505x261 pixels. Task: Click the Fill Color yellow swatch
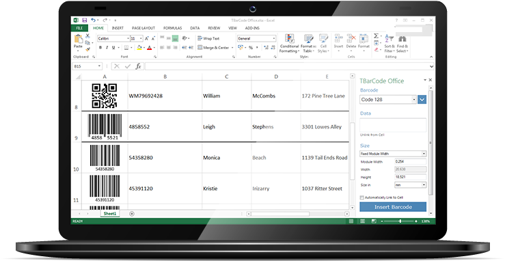point(139,48)
